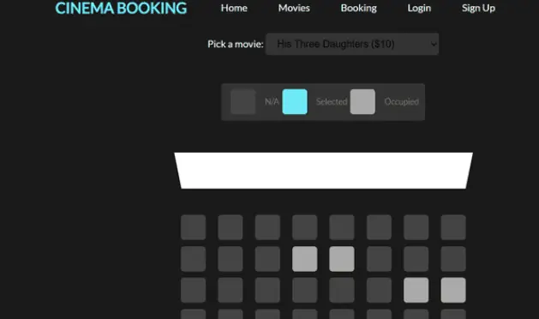Select seventh seat in the second row

(x=416, y=259)
